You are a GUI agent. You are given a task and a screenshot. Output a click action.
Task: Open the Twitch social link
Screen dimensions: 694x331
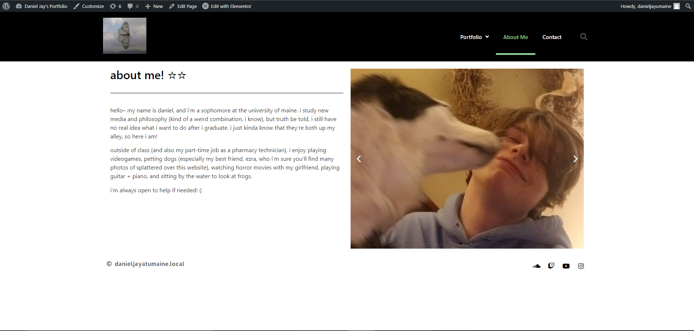[551, 266]
